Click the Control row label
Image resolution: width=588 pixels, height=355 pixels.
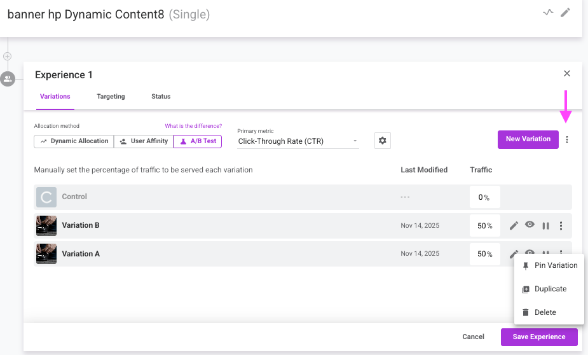[74, 197]
